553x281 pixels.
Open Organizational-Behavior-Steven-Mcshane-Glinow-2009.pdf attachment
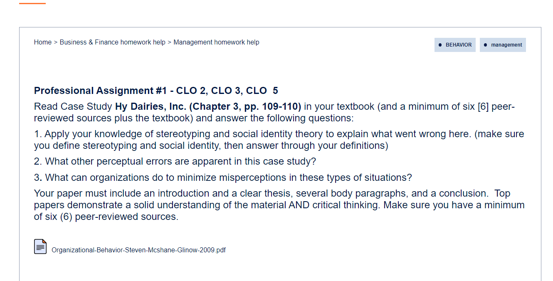(138, 250)
